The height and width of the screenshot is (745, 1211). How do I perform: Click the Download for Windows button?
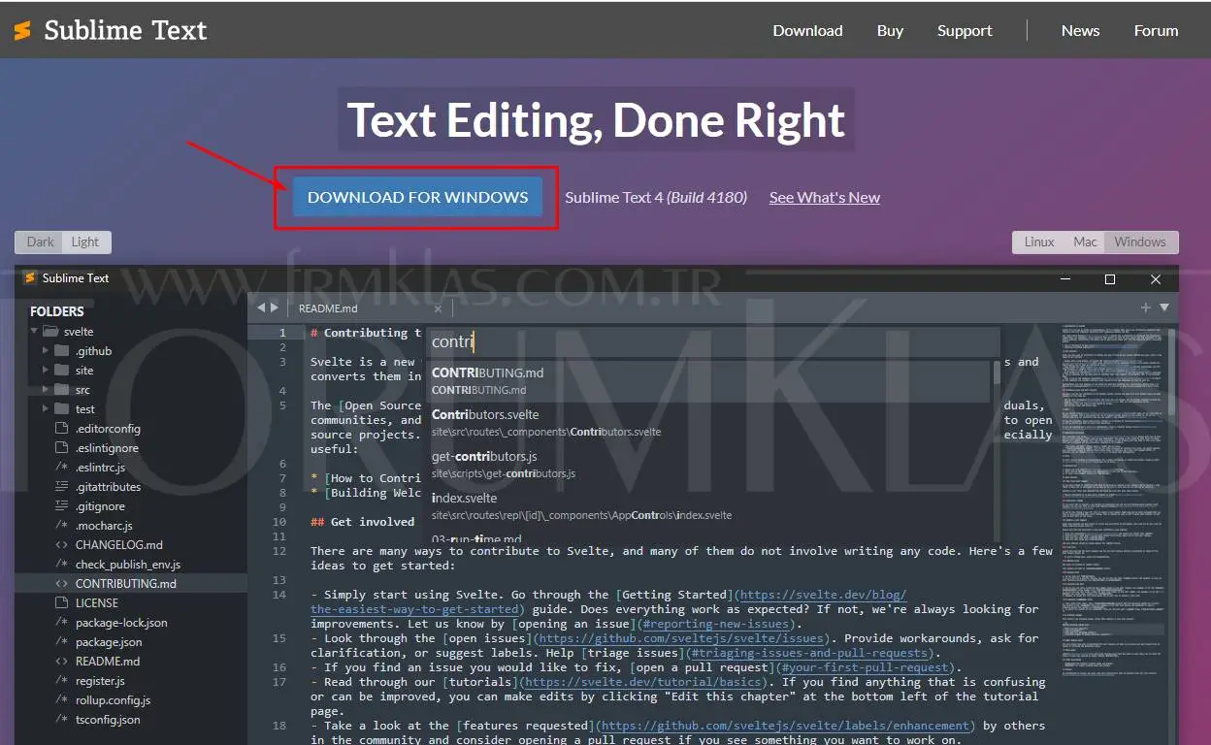coord(417,197)
